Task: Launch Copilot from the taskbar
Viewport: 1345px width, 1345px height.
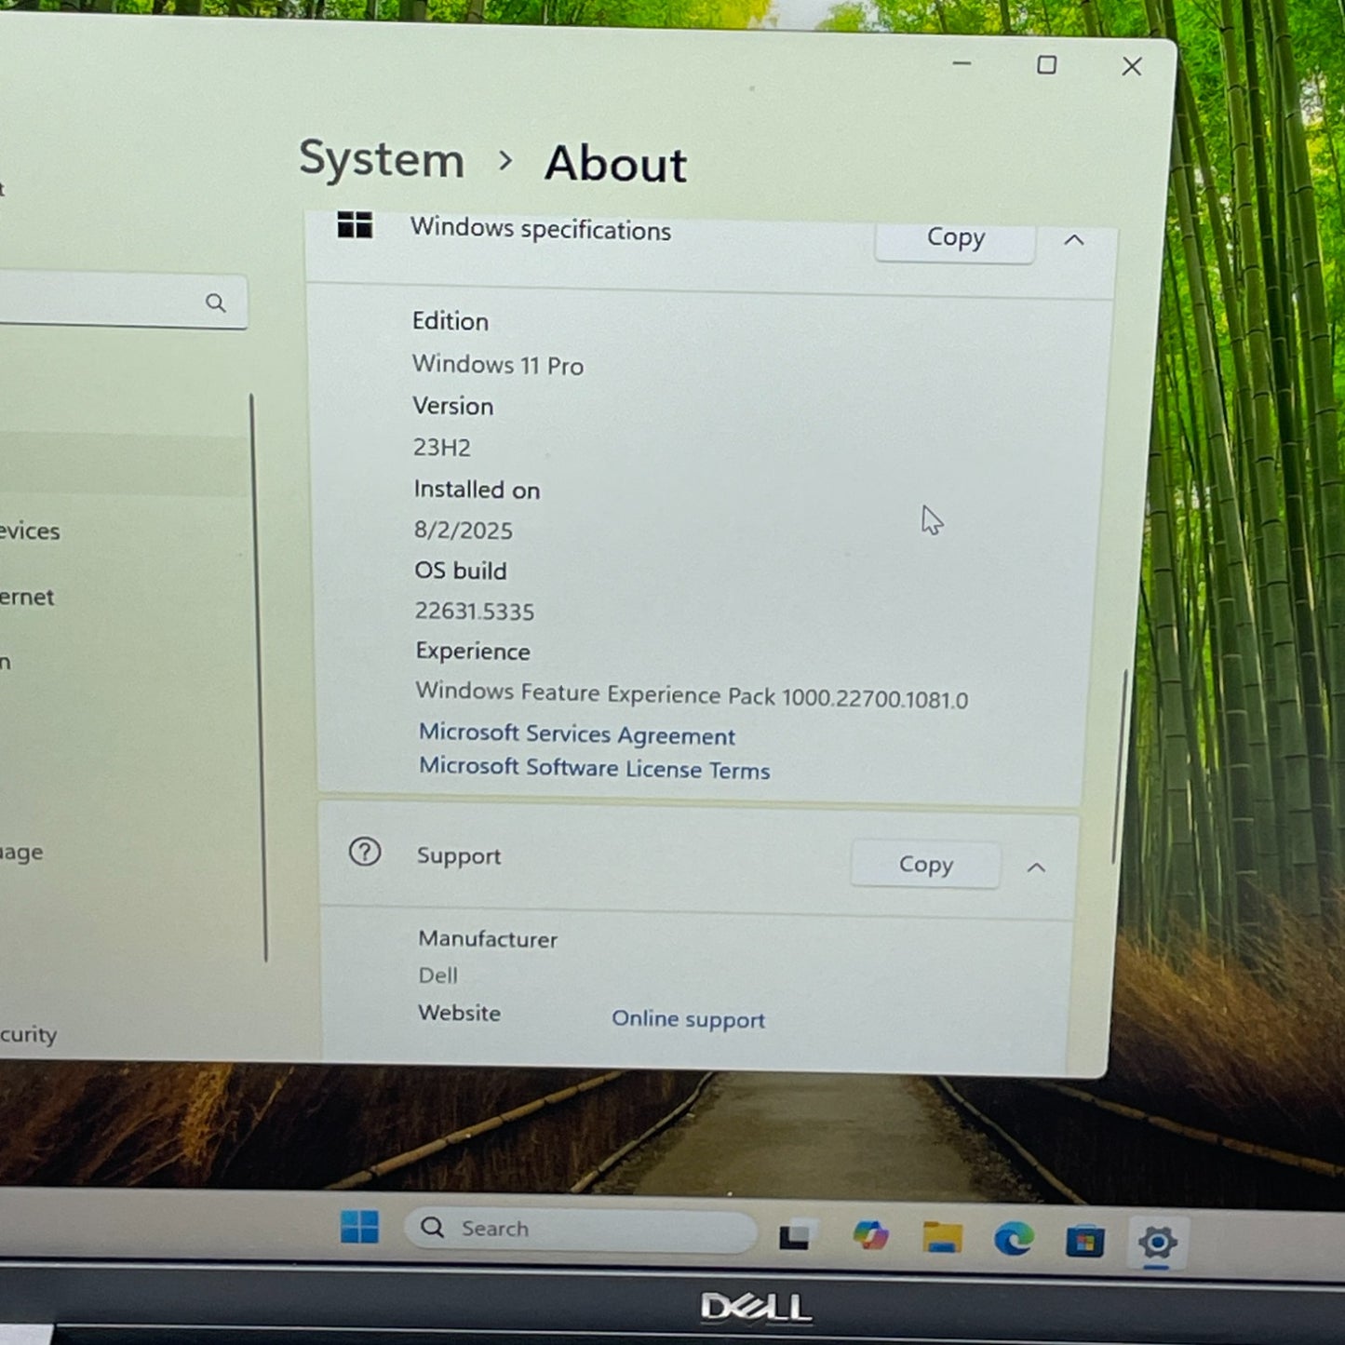Action: pos(870,1235)
